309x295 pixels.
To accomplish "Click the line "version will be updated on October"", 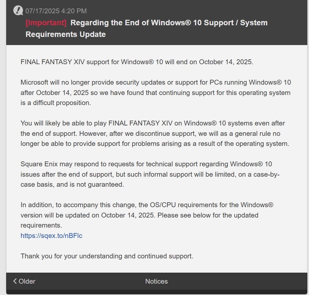I will click(x=139, y=215).
